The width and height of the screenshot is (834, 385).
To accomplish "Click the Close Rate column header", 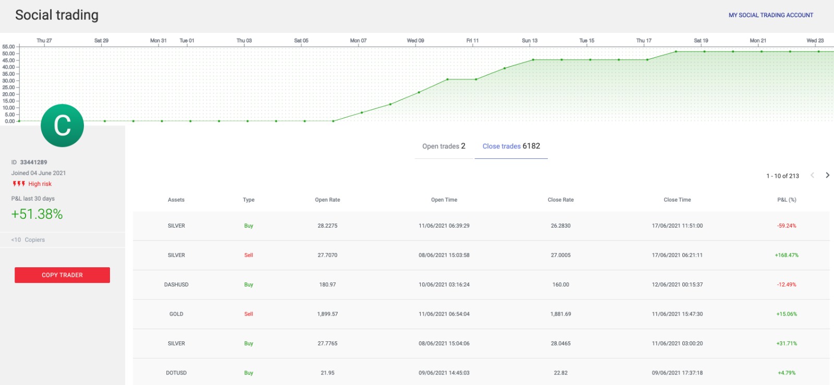I will 561,200.
